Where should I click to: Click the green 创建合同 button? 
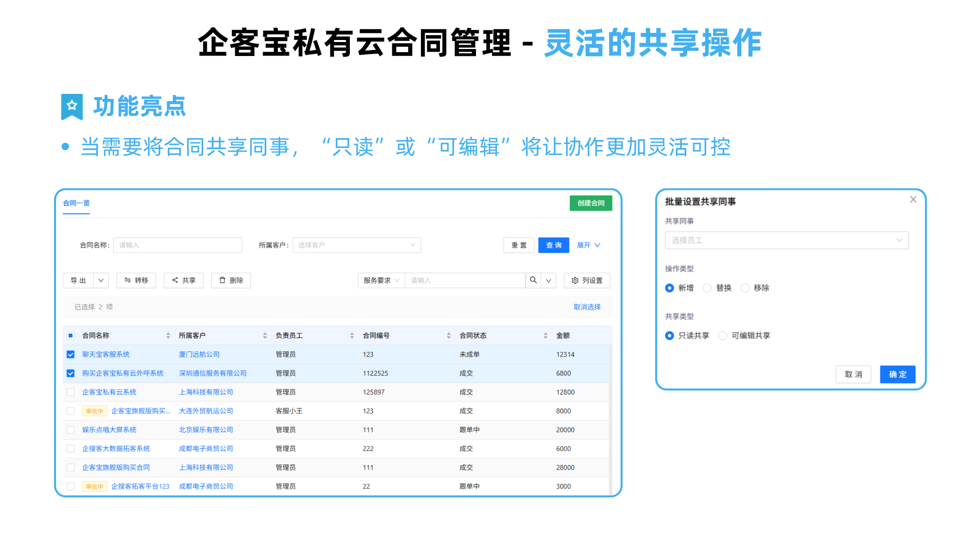click(x=591, y=203)
